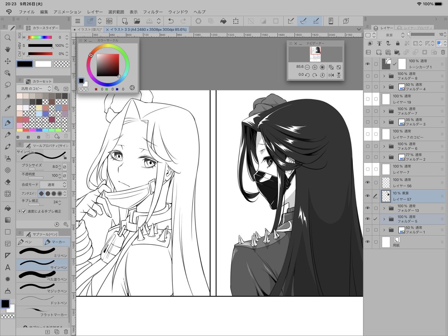Click the New canvas icon in command bar
Viewport: 448px width, 336px height.
pyautogui.click(x=125, y=21)
